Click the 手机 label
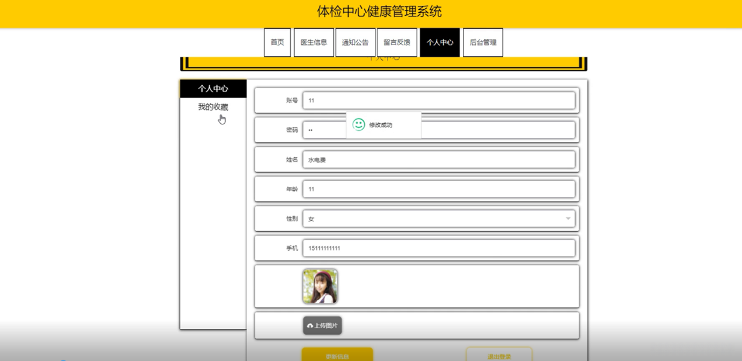The width and height of the screenshot is (742, 361). 292,248
